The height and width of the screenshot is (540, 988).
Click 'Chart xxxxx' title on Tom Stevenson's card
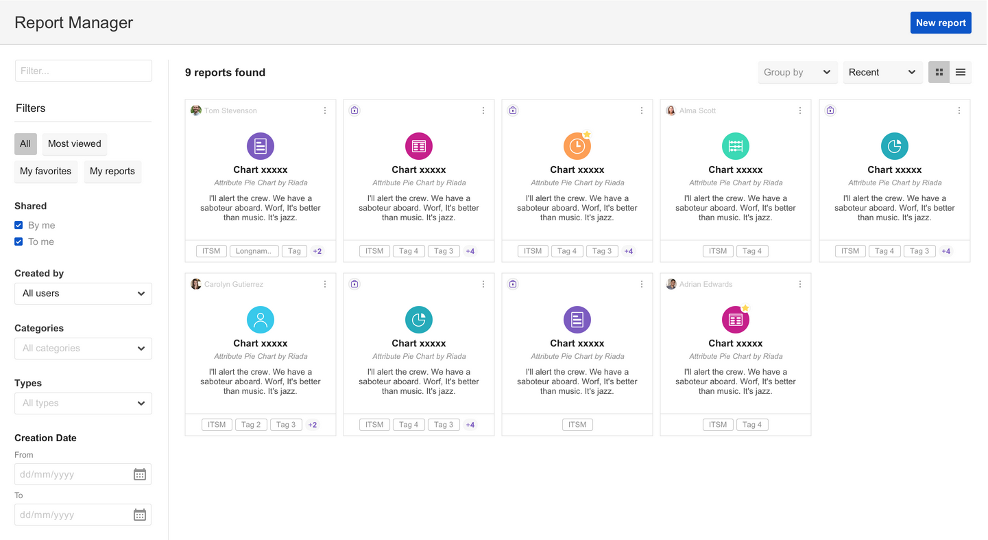[x=261, y=169]
